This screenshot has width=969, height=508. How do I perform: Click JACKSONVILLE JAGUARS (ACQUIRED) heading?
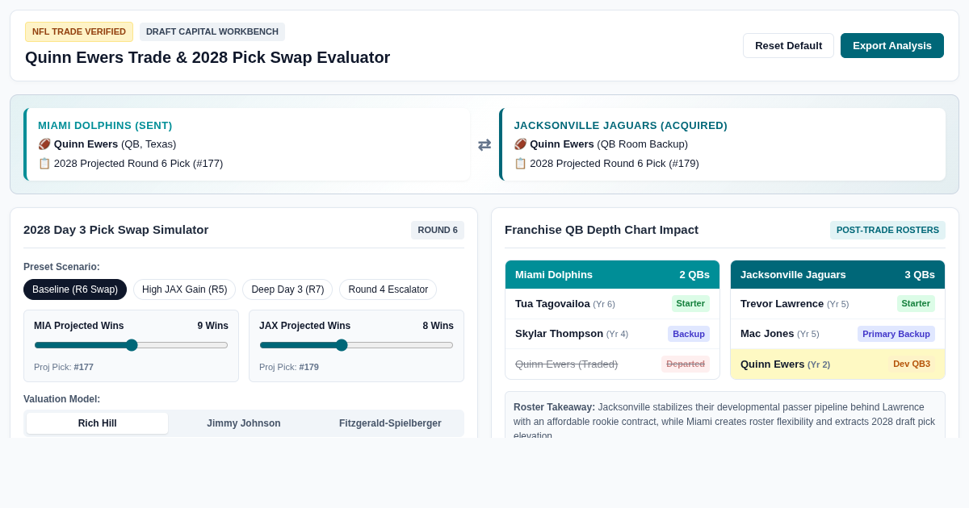(621, 126)
